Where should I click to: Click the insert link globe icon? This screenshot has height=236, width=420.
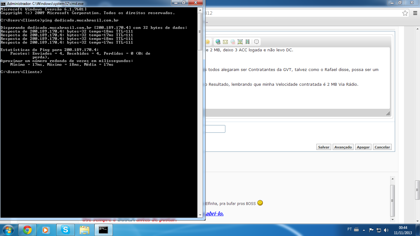coord(218,42)
